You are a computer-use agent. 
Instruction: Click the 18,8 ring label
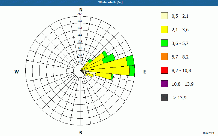tap(80, 21)
